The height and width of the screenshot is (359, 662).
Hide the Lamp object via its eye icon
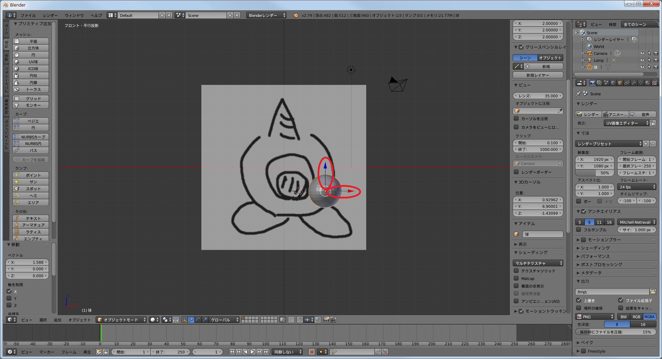[x=642, y=60]
